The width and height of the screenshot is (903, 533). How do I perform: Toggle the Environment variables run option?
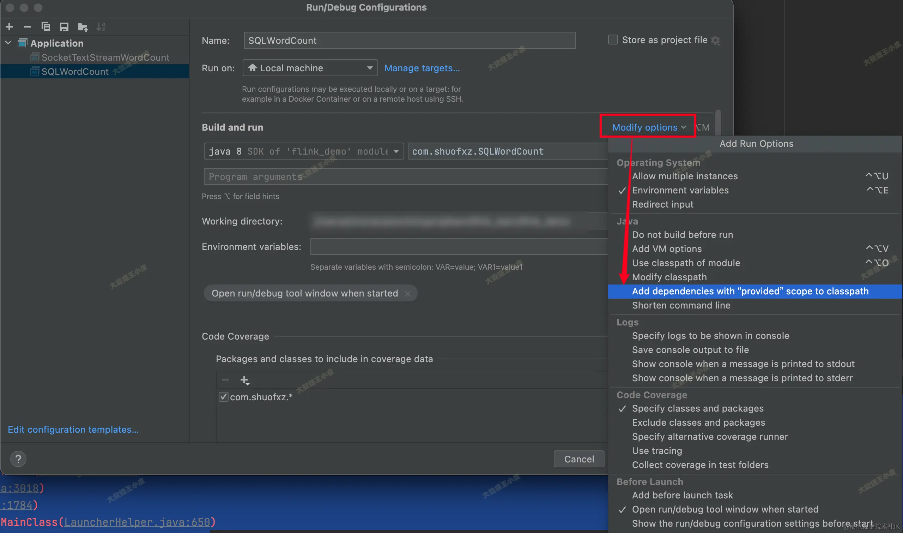coord(680,190)
